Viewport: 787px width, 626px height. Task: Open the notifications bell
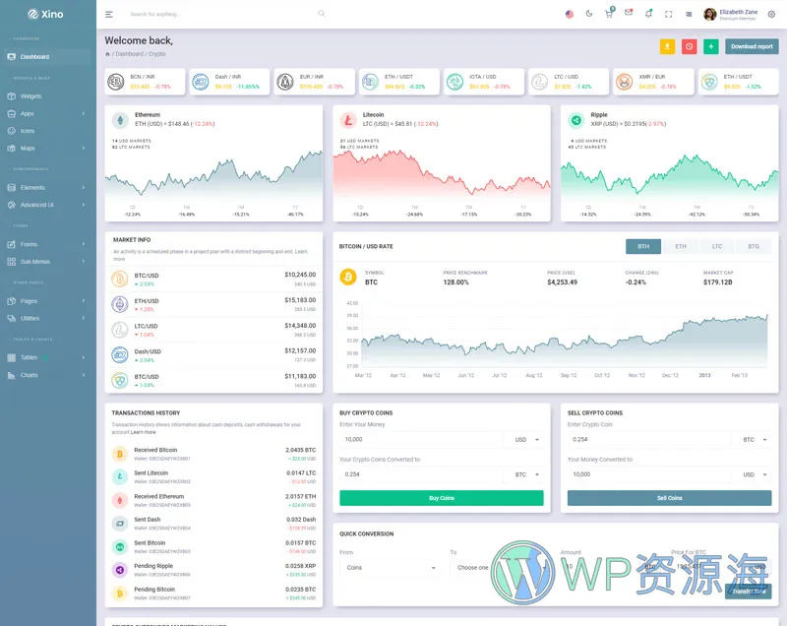coord(648,14)
